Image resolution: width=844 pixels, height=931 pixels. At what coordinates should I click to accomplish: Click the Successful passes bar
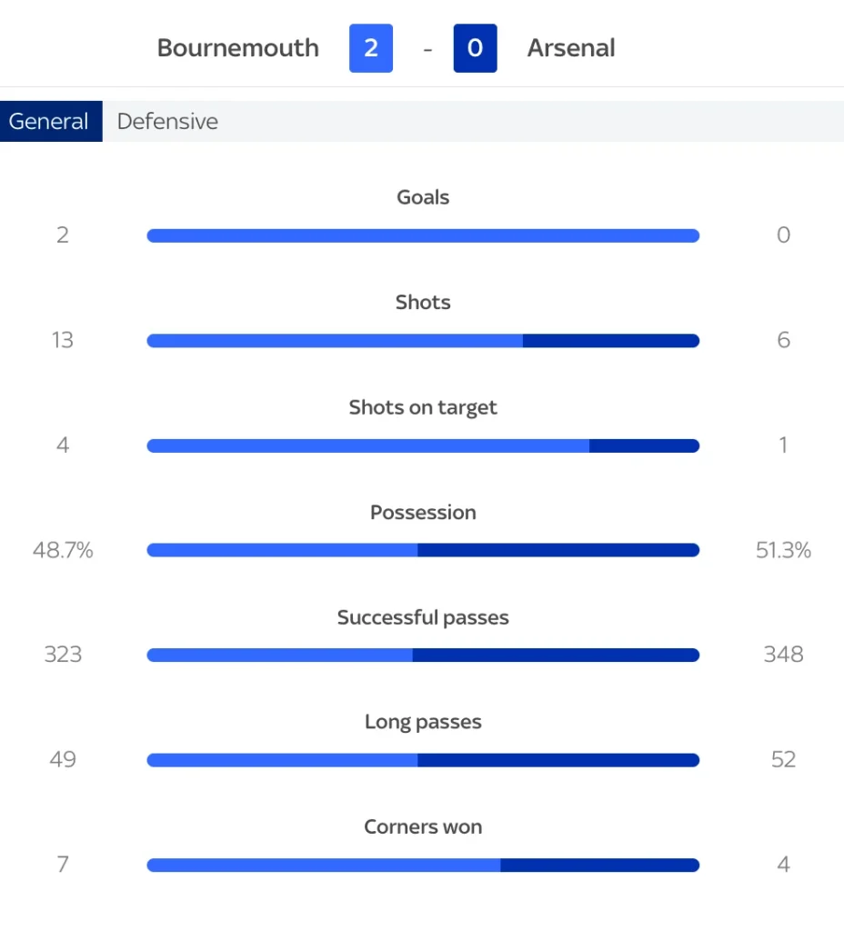click(423, 655)
